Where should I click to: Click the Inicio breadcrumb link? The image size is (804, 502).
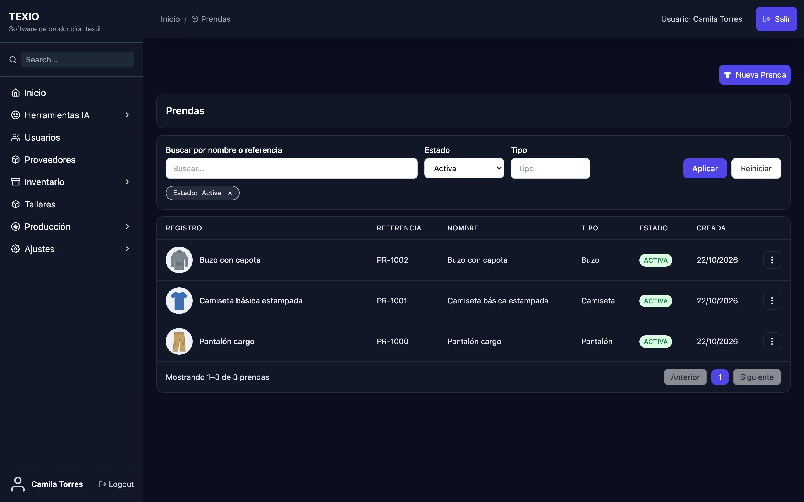(x=170, y=19)
